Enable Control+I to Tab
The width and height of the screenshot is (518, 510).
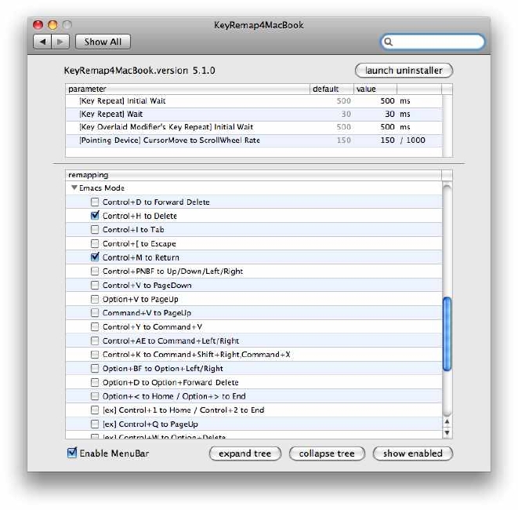click(x=95, y=230)
